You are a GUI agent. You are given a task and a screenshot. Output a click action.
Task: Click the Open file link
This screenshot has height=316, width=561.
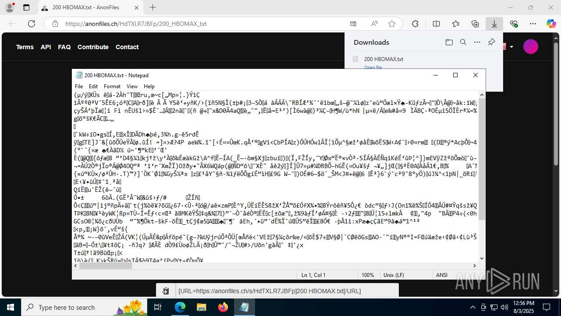[x=373, y=67]
